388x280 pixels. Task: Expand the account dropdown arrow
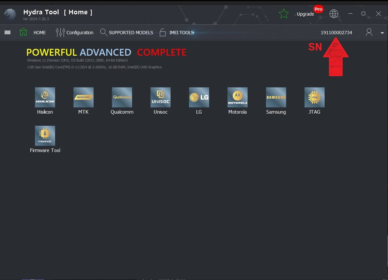[382, 33]
